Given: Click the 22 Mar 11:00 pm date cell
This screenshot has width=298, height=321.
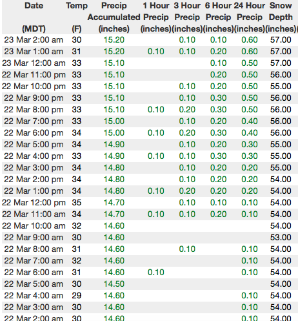Looking at the screenshot, I should [34, 75].
